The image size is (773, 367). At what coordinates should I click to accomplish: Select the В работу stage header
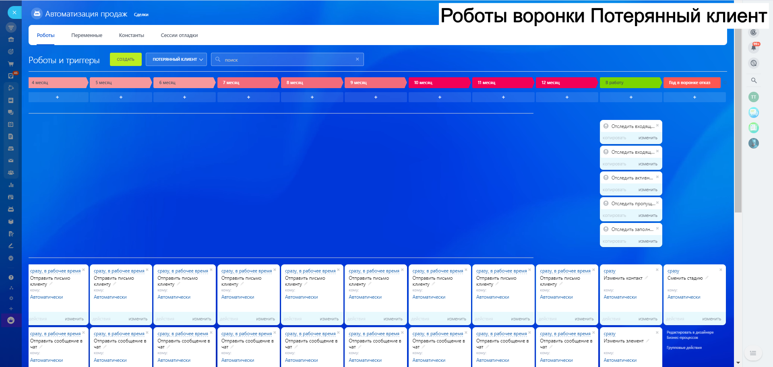click(x=630, y=82)
